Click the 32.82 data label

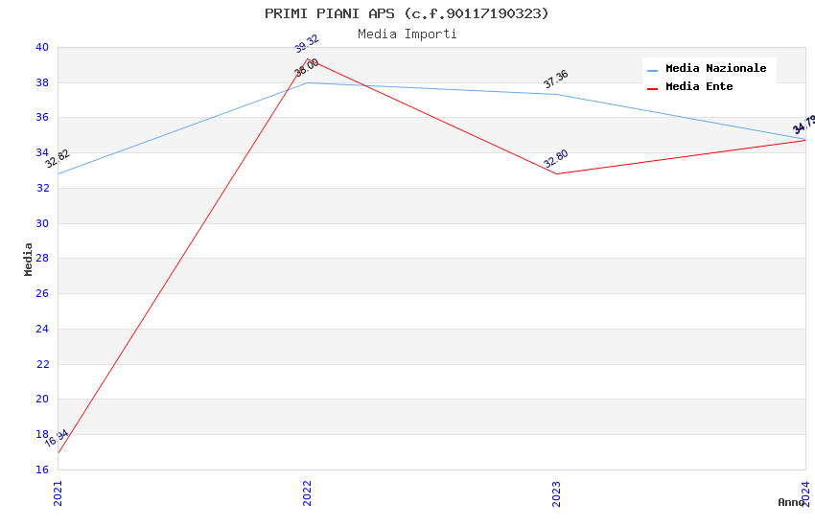coord(58,159)
